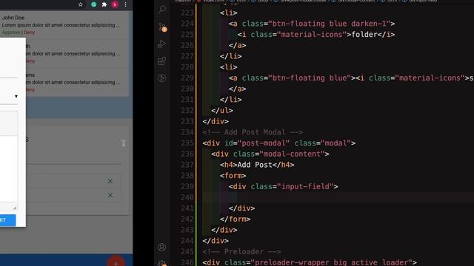Open the Run and Debug view
The image size is (474, 266).
point(161,44)
